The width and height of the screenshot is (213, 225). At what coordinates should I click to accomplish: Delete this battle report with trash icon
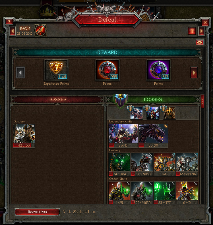coord(192,31)
